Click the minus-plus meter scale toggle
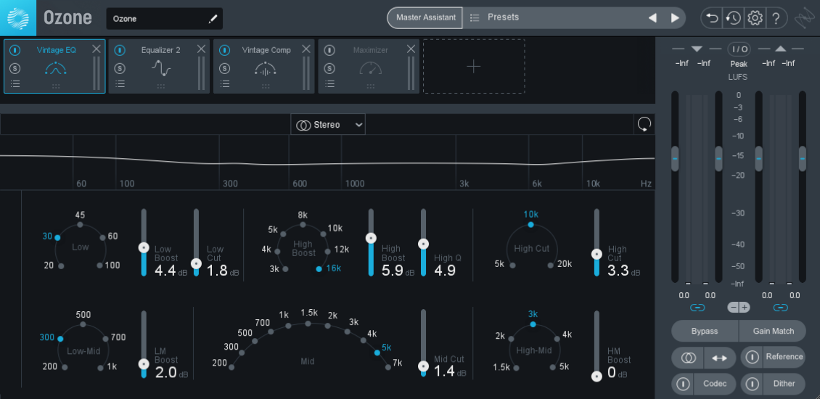 [739, 308]
